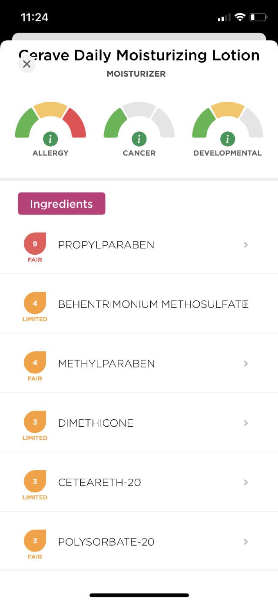Expand Ceteareth-20 details chevron
This screenshot has height=603, width=278.
246,482
